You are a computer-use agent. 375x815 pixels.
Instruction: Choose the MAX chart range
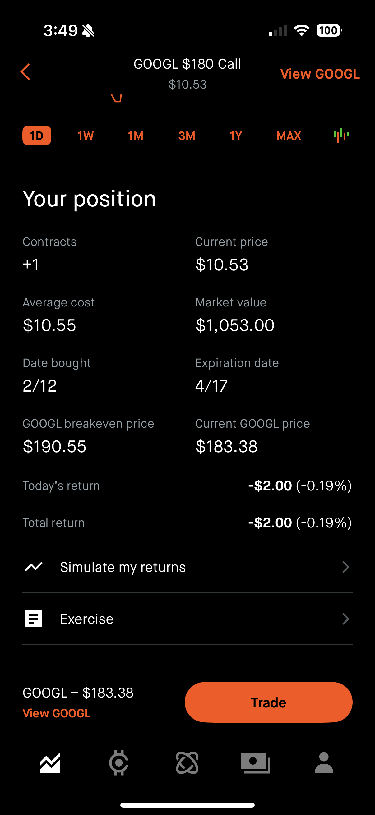(288, 136)
